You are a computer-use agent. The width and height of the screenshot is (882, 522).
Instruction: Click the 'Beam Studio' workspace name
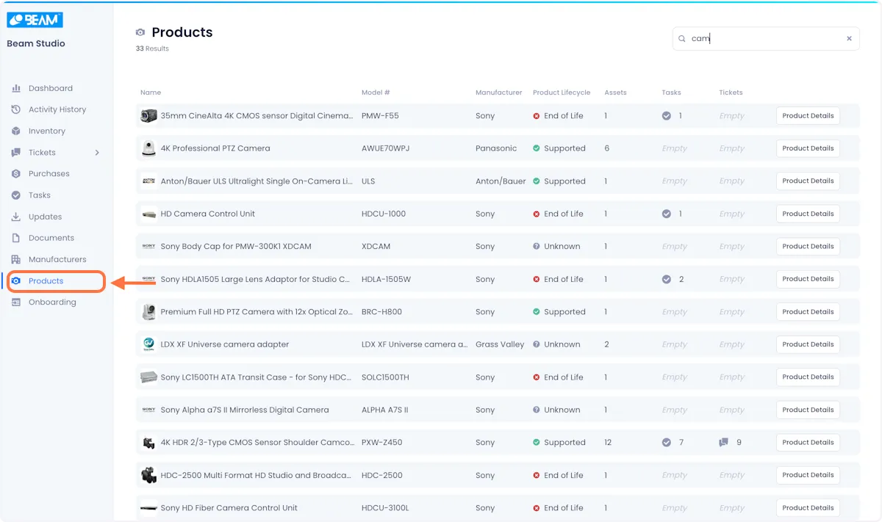click(36, 43)
